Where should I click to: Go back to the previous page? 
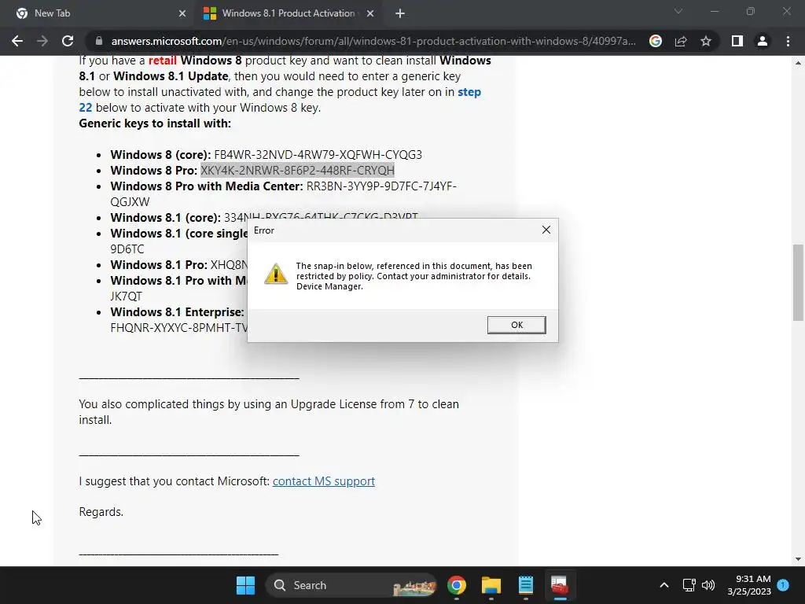click(17, 41)
